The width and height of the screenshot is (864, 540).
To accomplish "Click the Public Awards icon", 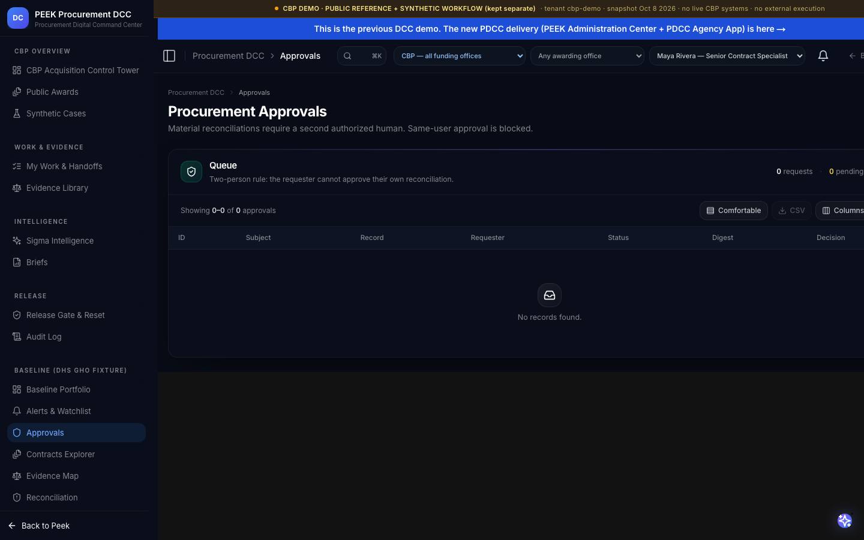I will click(x=17, y=92).
